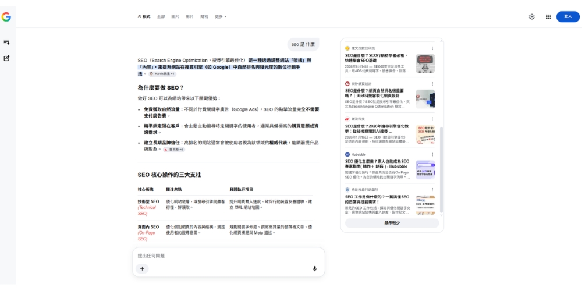This screenshot has height=291, width=582.
Task: Switch to the 全部 tab
Action: pos(161,17)
